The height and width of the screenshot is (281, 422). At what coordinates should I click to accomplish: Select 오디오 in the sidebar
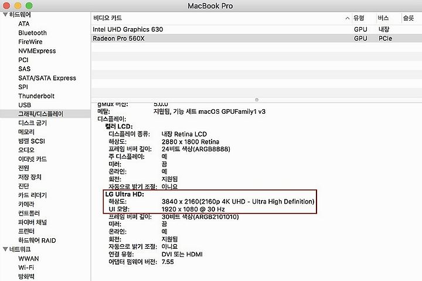point(26,150)
